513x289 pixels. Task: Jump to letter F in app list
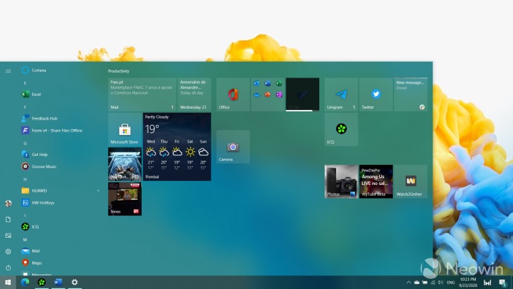(x=25, y=107)
